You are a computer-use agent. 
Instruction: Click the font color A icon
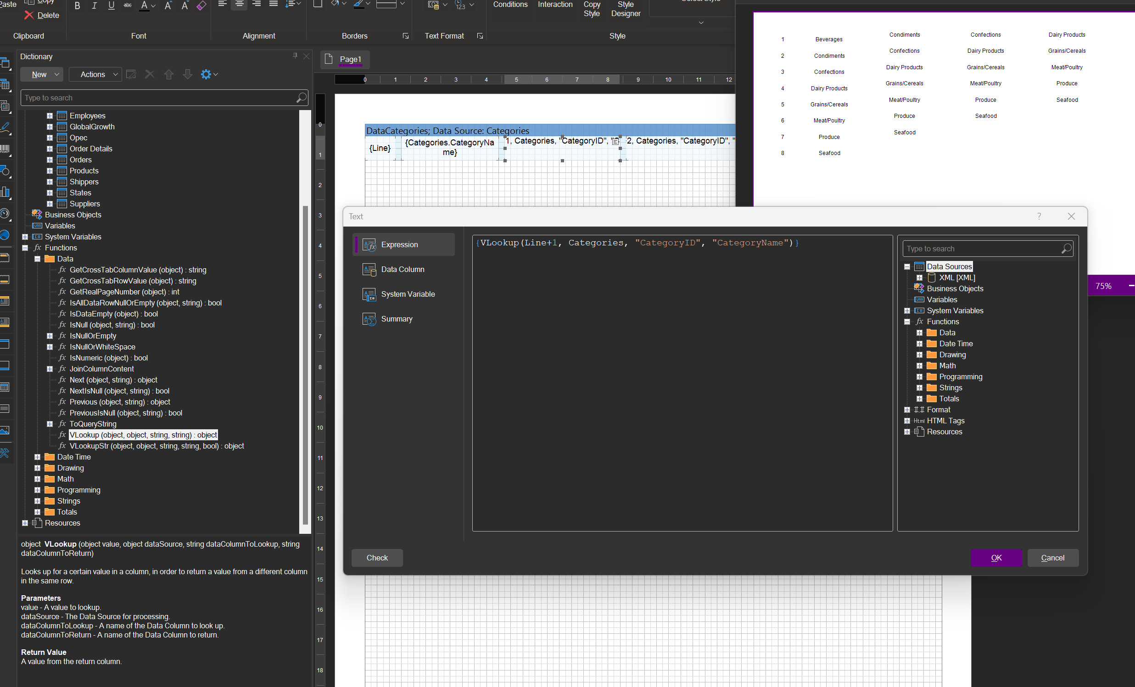point(144,6)
